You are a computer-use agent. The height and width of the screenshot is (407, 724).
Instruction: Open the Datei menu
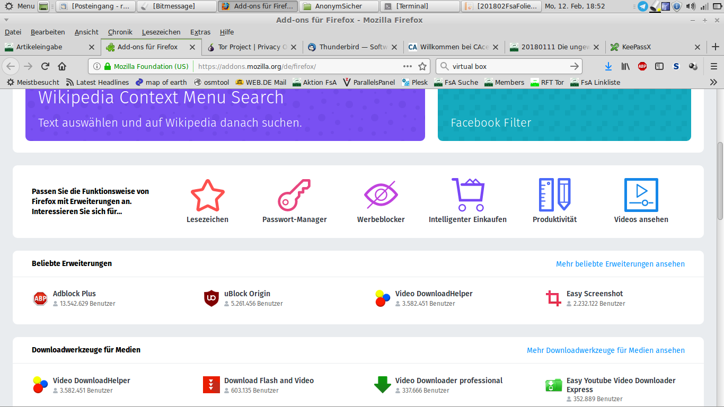pyautogui.click(x=13, y=32)
